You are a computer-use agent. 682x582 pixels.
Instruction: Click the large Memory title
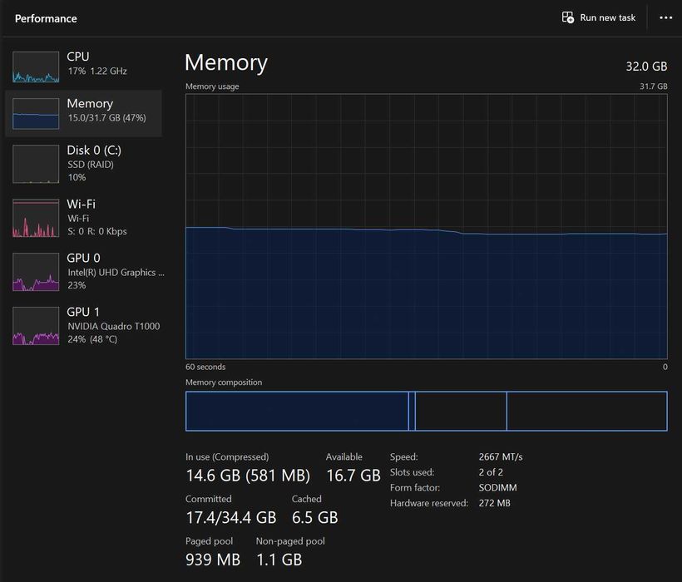225,62
